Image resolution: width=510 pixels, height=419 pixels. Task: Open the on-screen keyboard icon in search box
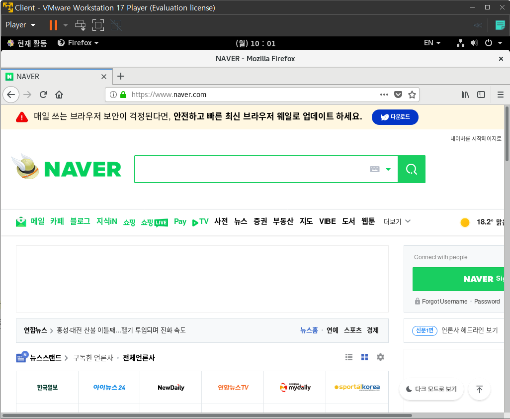pyautogui.click(x=375, y=169)
